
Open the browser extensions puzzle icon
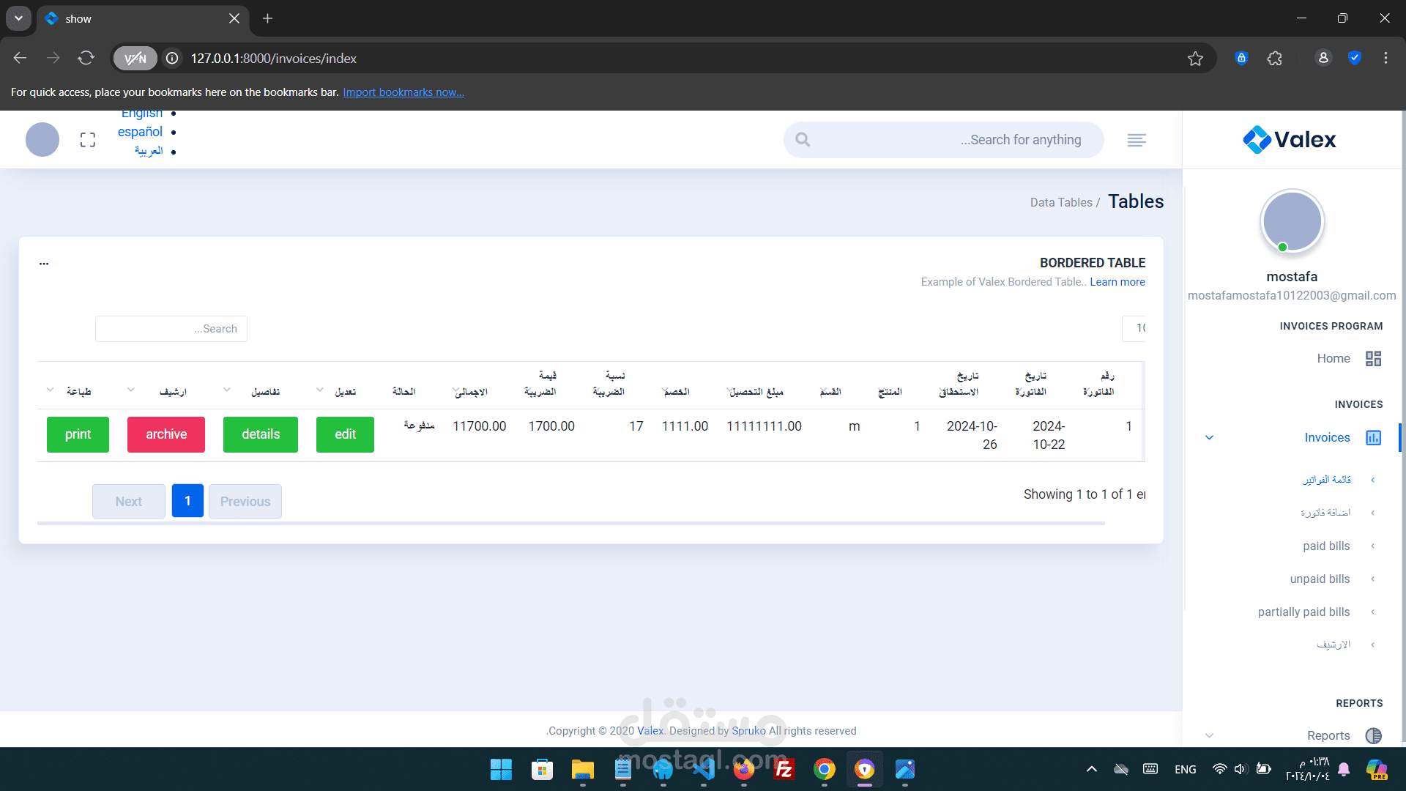click(x=1275, y=59)
